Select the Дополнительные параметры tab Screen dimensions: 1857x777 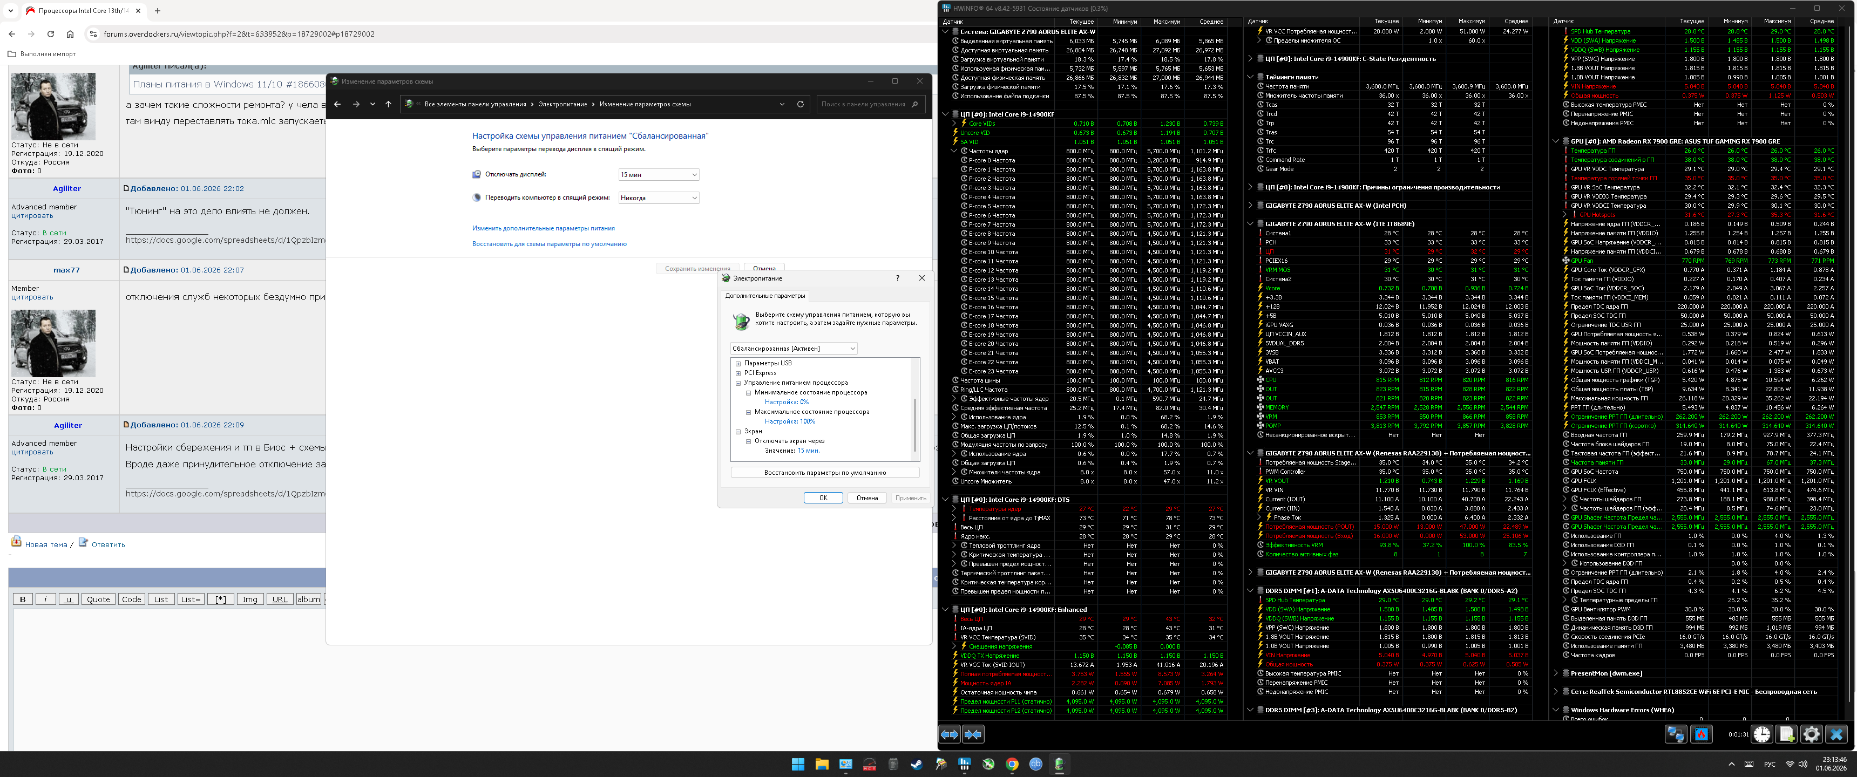click(x=765, y=296)
